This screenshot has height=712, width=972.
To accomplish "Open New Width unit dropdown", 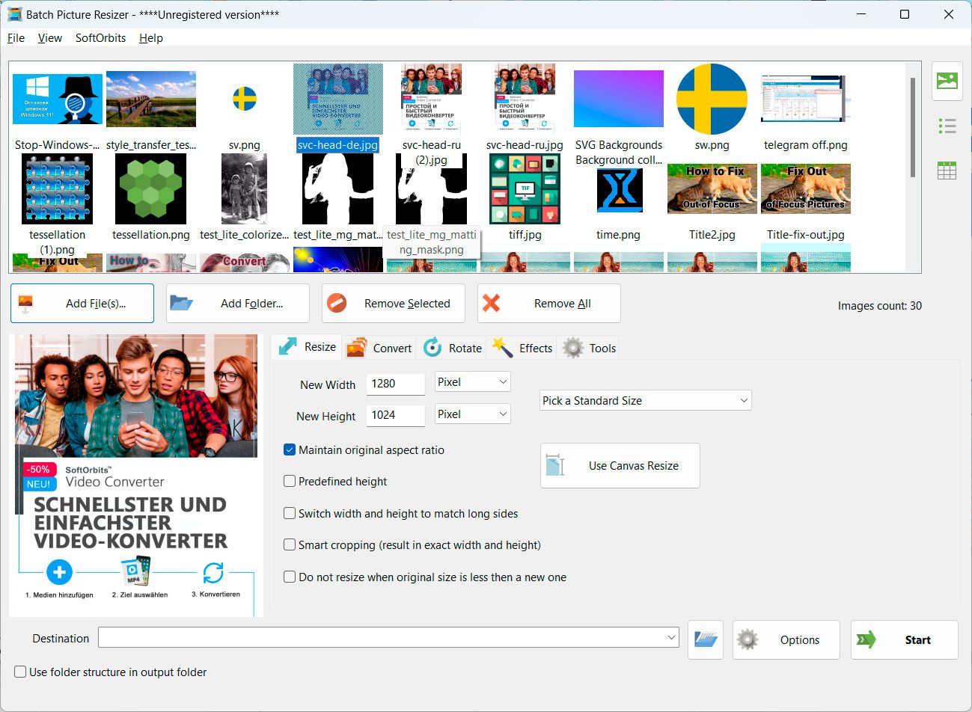I will point(473,382).
